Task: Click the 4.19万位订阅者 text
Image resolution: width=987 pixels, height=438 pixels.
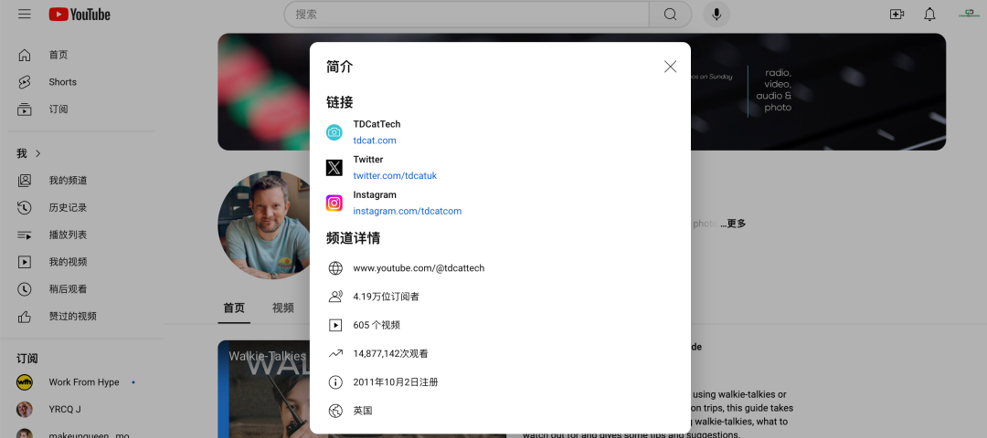Action: coord(386,297)
